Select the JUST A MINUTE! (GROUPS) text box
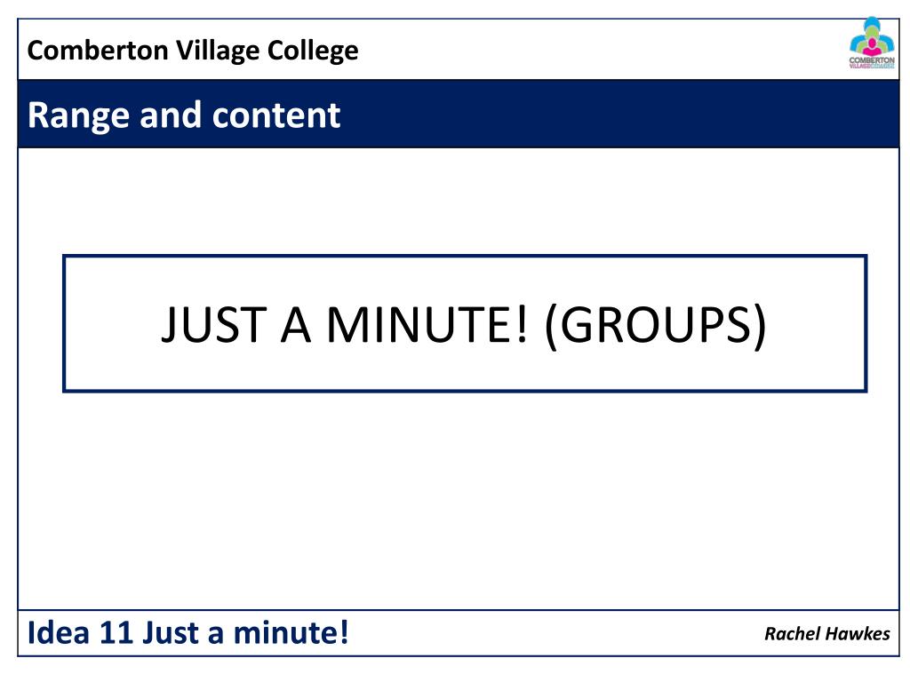Viewport: 910px width, 682px height. click(x=465, y=323)
